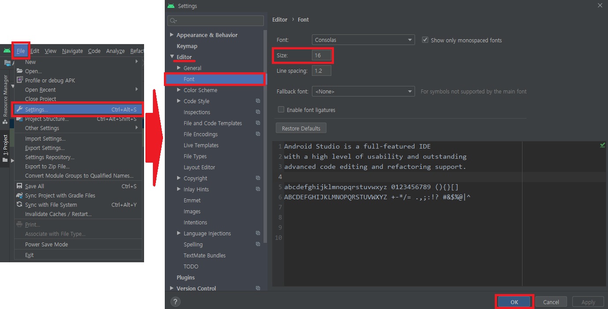The width and height of the screenshot is (608, 309).
Task: Click the Settings wrench icon
Action: 19,109
